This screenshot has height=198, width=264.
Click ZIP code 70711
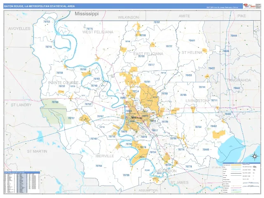click(214, 101)
